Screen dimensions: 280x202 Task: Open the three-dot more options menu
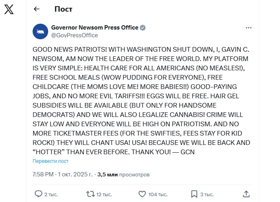(x=249, y=28)
